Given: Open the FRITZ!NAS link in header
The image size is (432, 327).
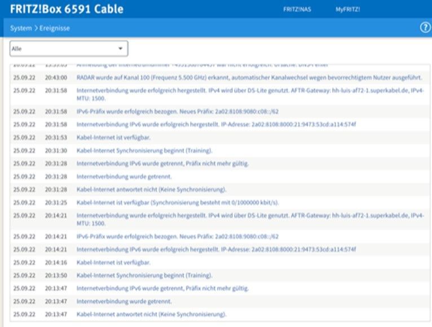Looking at the screenshot, I should coord(297,10).
